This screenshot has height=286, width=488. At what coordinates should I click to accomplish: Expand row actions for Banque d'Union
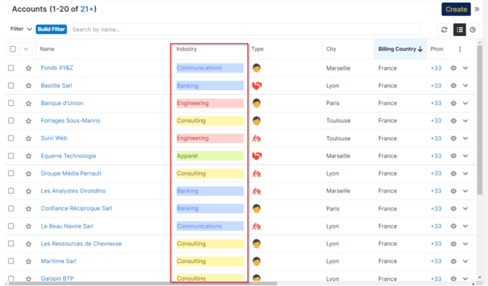pyautogui.click(x=465, y=103)
